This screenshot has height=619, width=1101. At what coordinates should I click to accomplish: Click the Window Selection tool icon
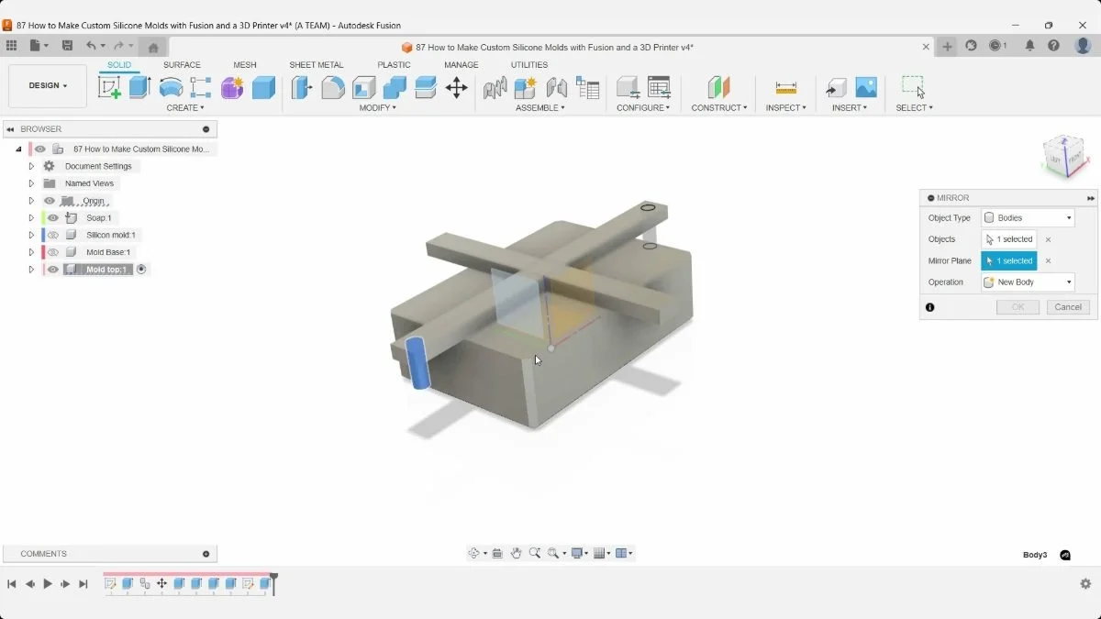[914, 87]
